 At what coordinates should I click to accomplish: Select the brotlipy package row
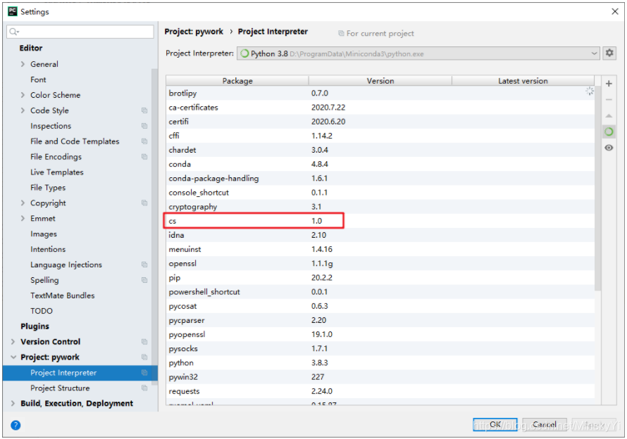(380, 93)
